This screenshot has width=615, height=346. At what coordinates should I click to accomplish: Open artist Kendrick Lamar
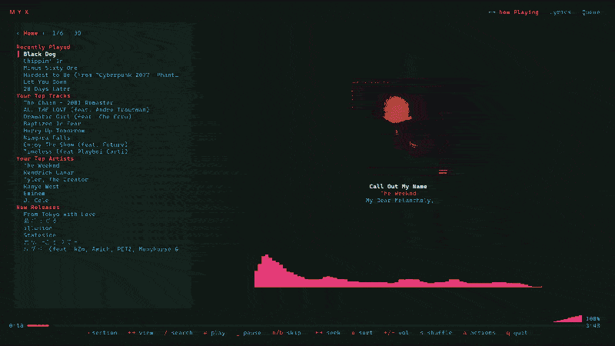click(x=48, y=172)
